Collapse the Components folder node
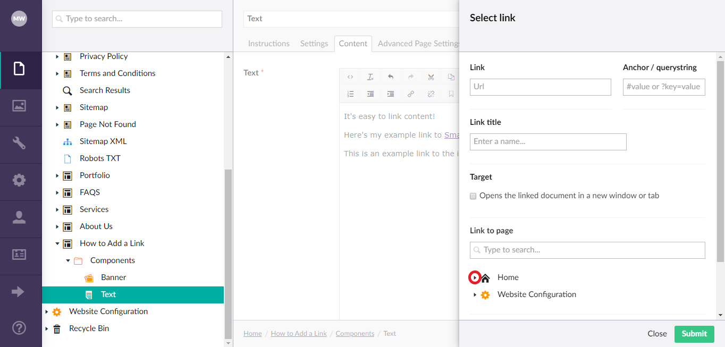 click(x=68, y=260)
